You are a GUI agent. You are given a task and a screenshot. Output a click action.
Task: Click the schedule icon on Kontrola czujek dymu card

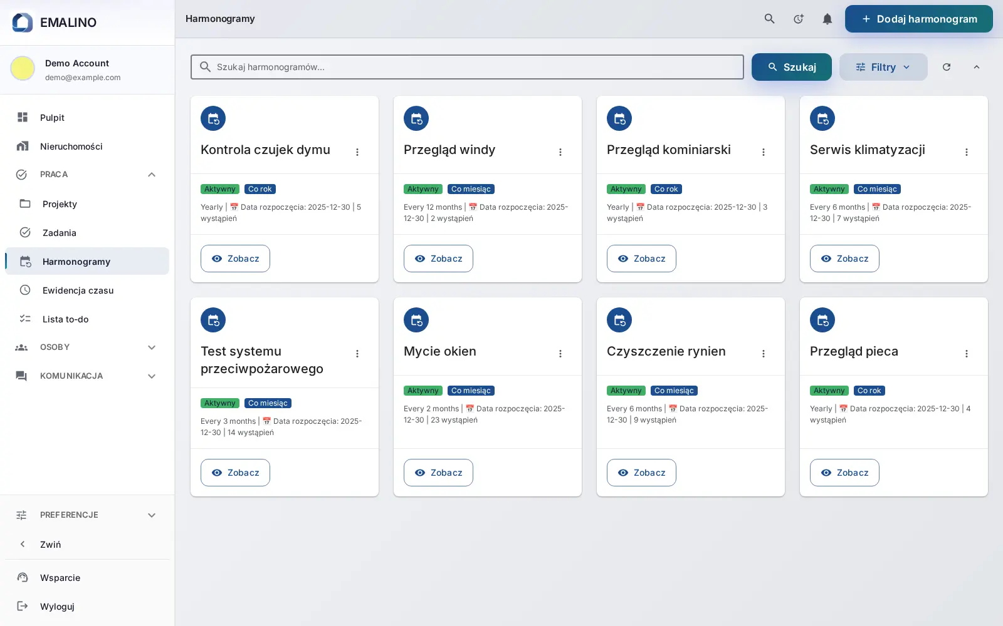click(x=213, y=118)
